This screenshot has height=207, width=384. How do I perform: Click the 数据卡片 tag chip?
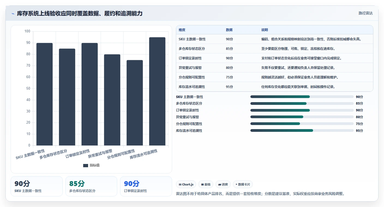pos(243,184)
